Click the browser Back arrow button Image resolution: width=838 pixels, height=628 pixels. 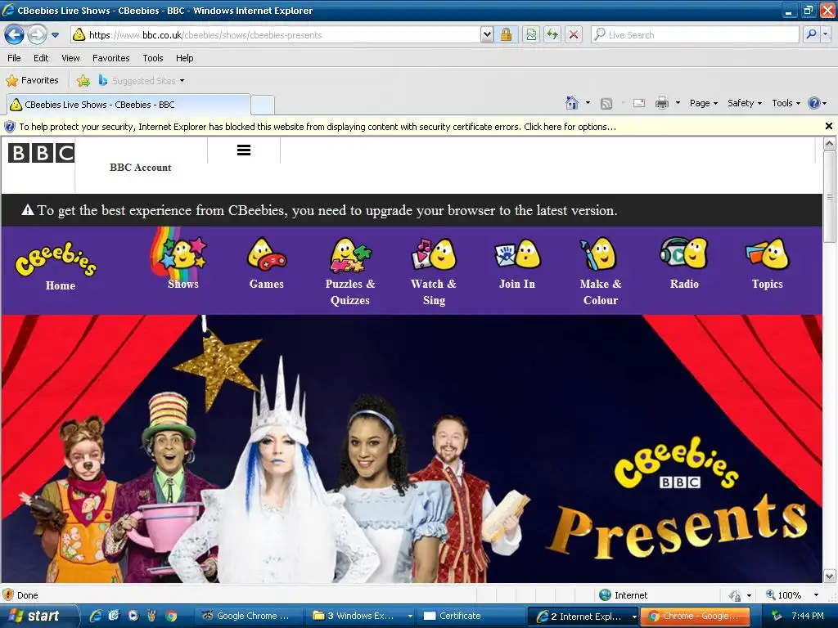(x=15, y=35)
